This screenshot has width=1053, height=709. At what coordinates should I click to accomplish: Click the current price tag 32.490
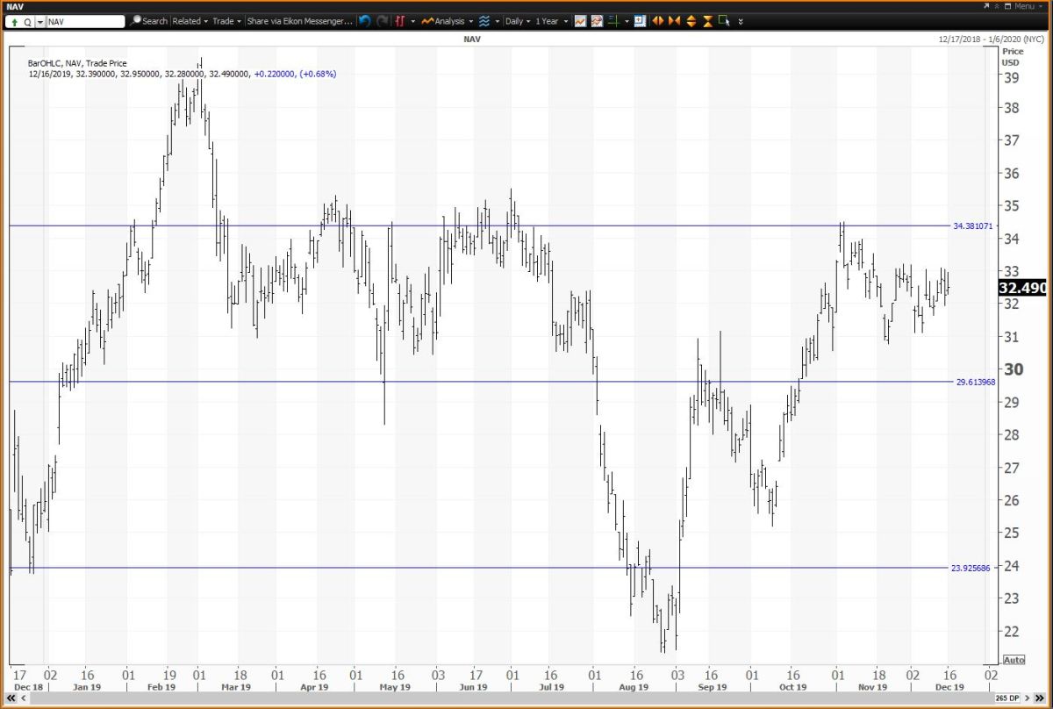coord(1023,288)
